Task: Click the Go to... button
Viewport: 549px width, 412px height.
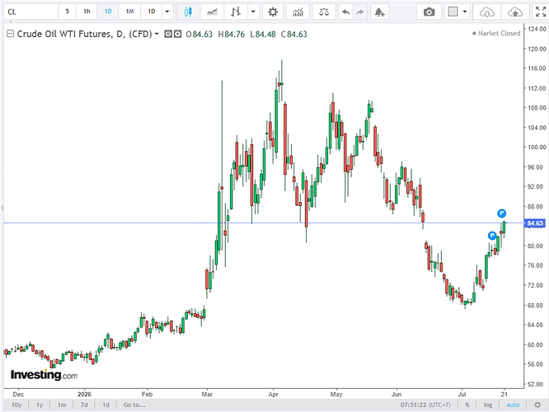Action: (134, 405)
